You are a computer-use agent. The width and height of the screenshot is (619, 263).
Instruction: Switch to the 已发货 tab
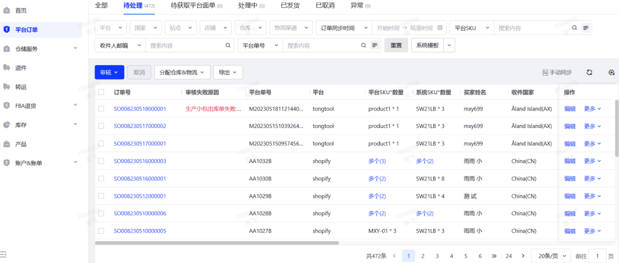coord(290,5)
